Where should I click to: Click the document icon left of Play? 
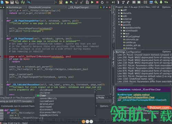pyautogui.click(x=87, y=2)
